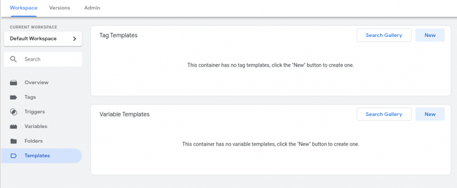Search Gallery for tag templates
The height and width of the screenshot is (188, 457).
(384, 35)
